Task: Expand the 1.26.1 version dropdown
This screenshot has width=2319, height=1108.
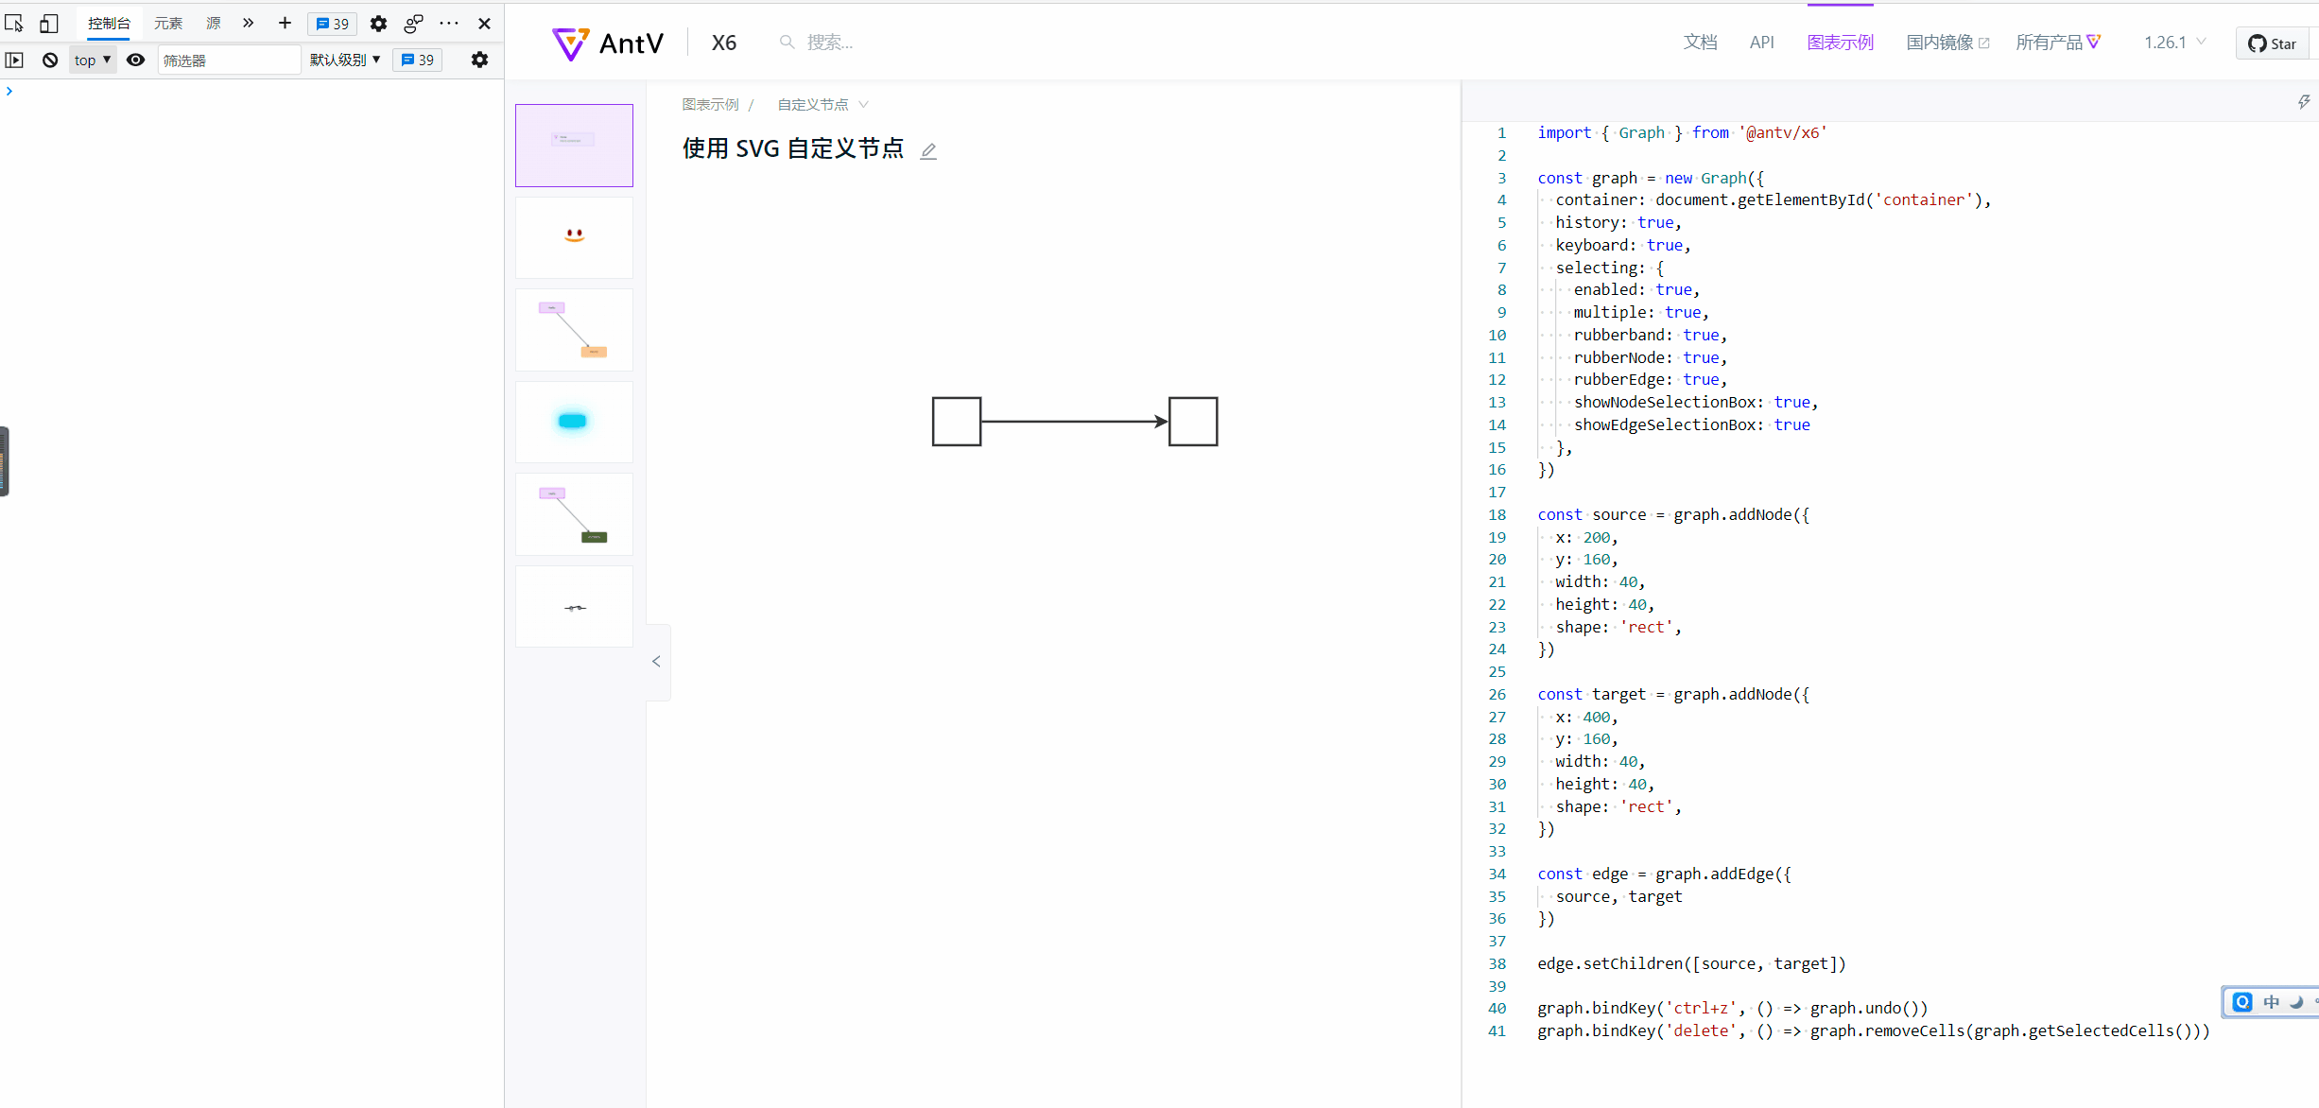Action: (x=2173, y=43)
